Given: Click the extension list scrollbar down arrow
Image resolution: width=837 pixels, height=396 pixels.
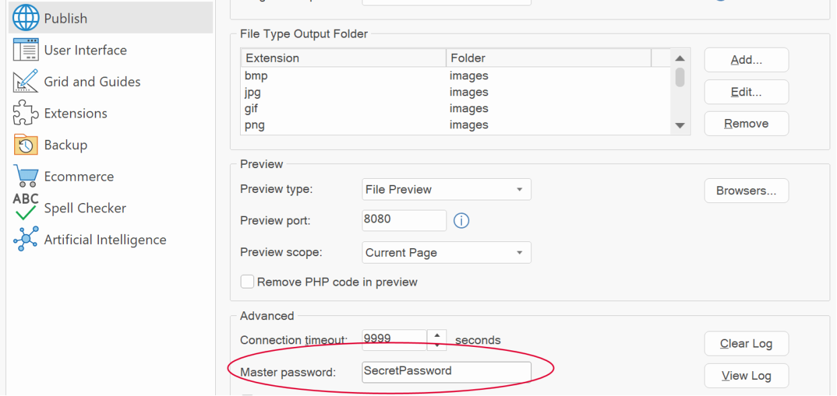Looking at the screenshot, I should 680,125.
